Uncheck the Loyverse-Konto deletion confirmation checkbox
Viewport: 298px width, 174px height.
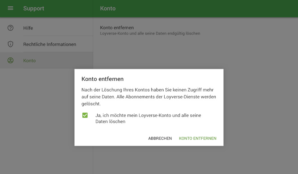(x=85, y=115)
